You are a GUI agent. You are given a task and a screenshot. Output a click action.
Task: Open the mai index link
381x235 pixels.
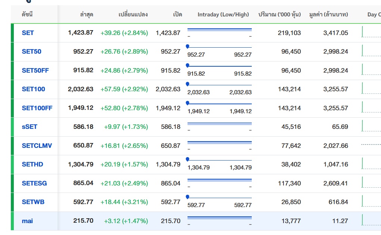(27, 221)
